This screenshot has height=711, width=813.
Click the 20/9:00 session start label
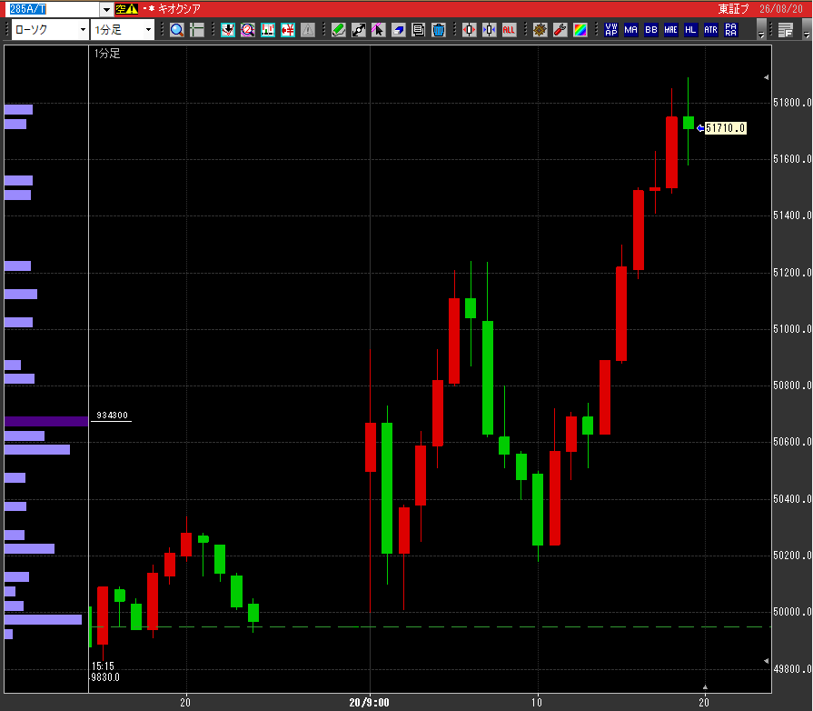369,703
